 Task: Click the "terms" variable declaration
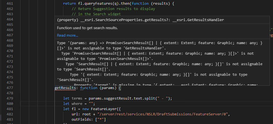click(77, 99)
